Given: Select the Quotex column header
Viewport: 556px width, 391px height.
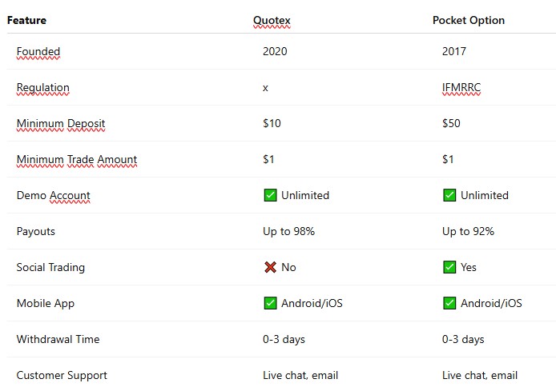Looking at the screenshot, I should [272, 21].
